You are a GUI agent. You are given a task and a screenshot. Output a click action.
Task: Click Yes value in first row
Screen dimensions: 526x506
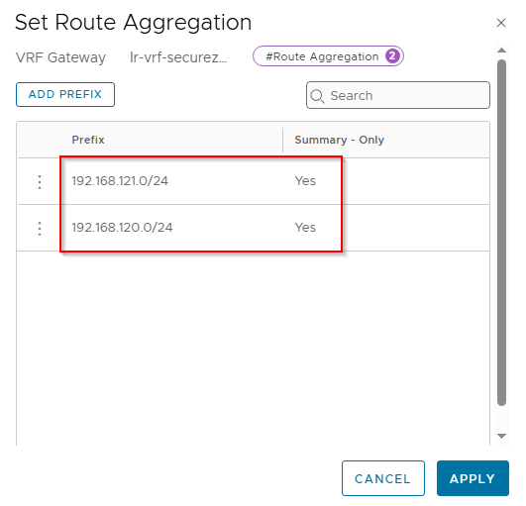click(x=305, y=181)
